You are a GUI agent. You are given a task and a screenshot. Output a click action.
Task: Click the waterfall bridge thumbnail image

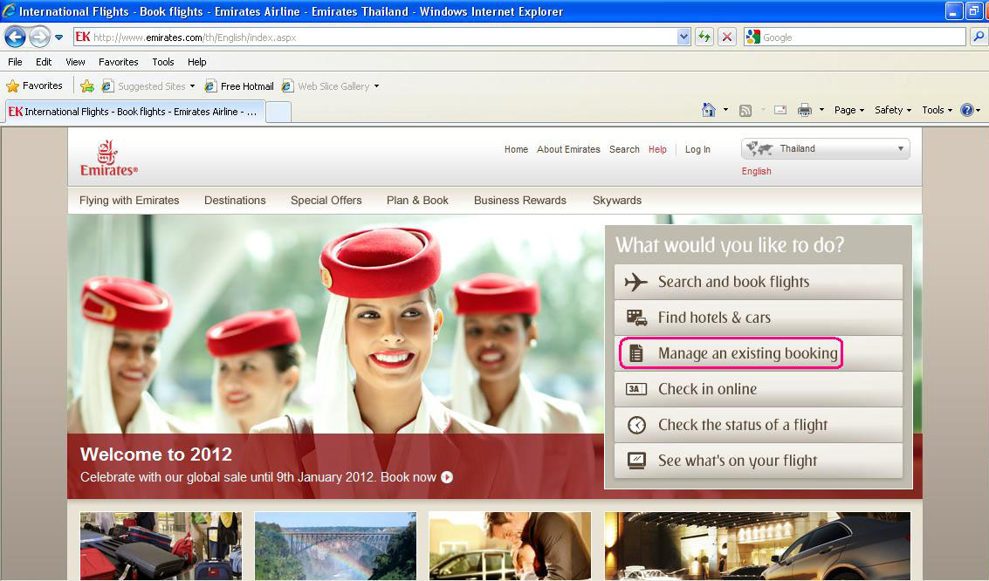tap(335, 546)
